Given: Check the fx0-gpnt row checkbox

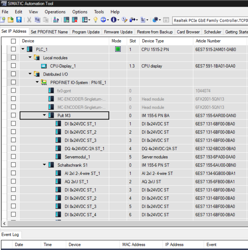Looking at the screenshot, I should [13, 91].
